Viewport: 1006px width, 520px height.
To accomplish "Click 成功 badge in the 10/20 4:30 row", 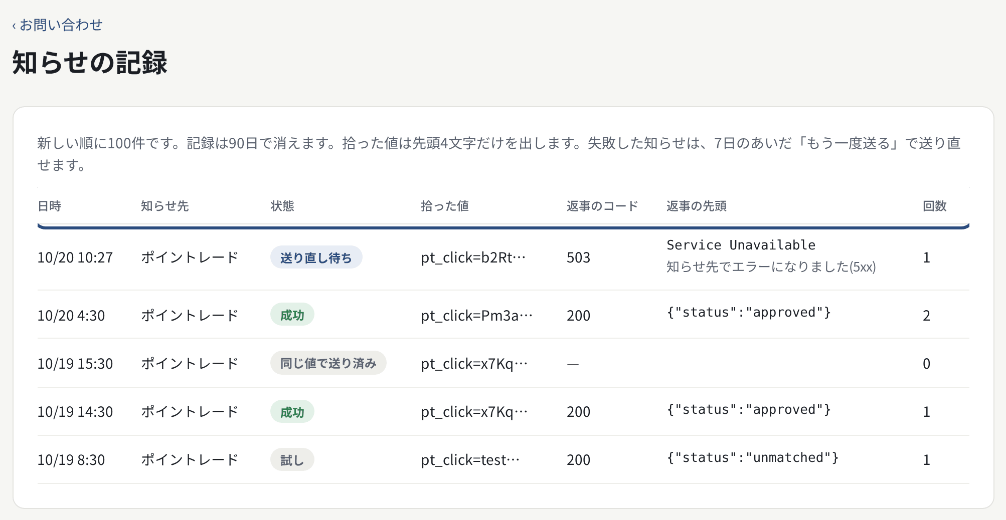I will pos(292,315).
